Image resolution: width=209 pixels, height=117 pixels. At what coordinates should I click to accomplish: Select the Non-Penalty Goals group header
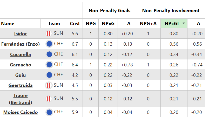point(109,11)
